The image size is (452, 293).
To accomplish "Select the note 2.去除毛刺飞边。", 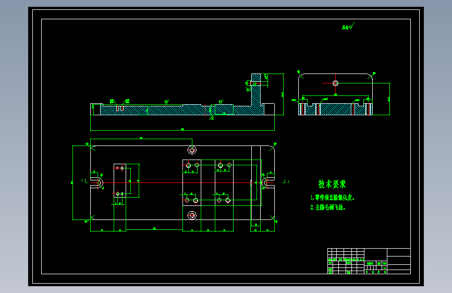I will [328, 207].
